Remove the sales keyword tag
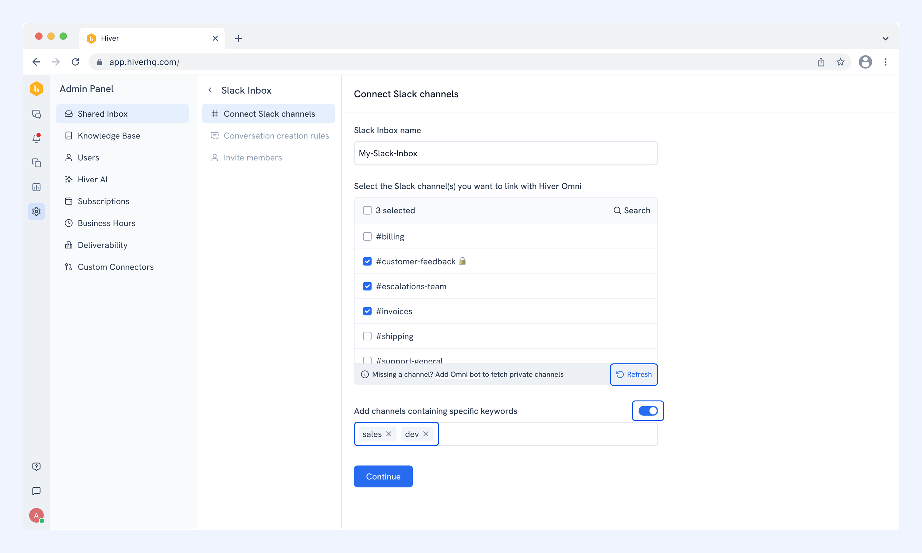 click(x=389, y=434)
